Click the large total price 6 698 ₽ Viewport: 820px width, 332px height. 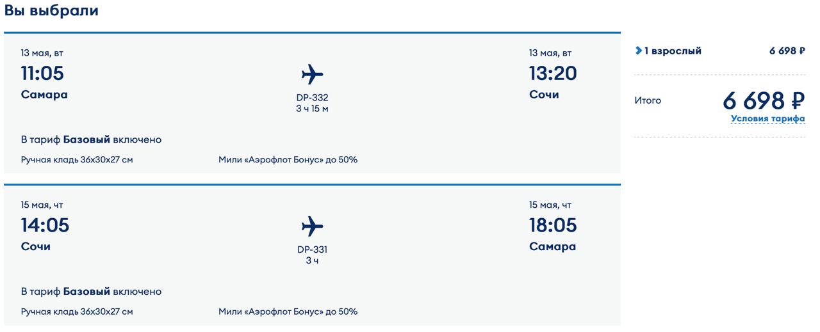763,100
